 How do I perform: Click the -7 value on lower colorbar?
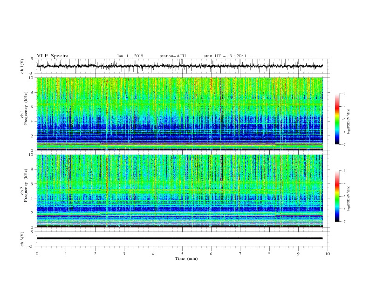343,221
